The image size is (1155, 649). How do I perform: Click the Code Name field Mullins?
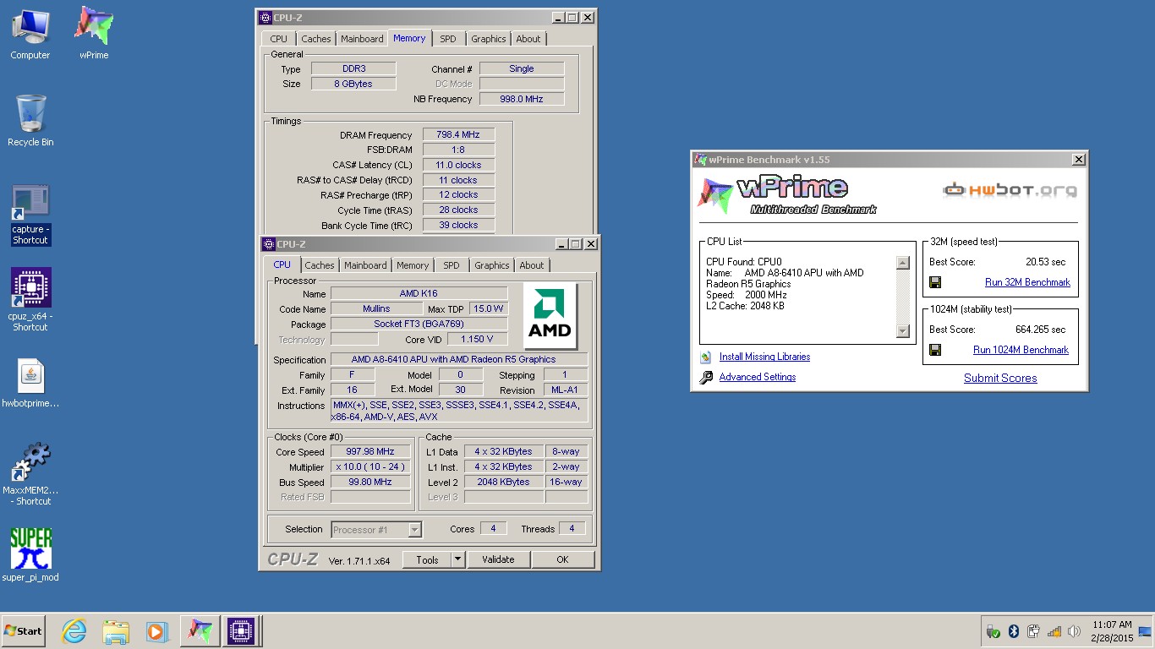[376, 309]
